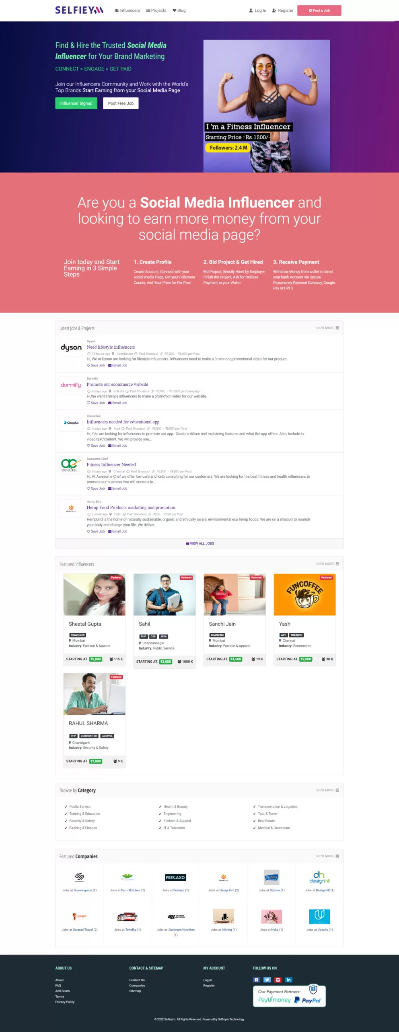
Task: Open the Udacity company logo
Action: coord(319,917)
